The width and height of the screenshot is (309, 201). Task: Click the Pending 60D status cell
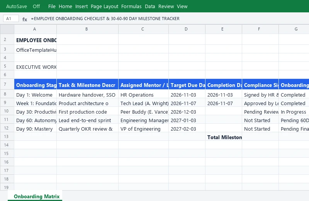click(294, 120)
